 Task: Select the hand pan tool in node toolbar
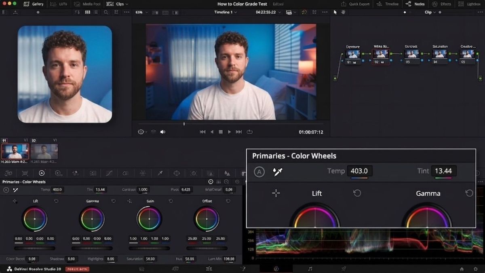tap(343, 12)
